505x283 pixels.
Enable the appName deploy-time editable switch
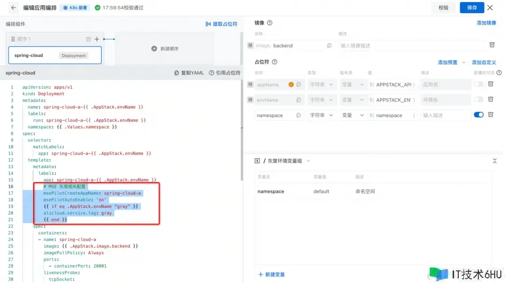478,85
